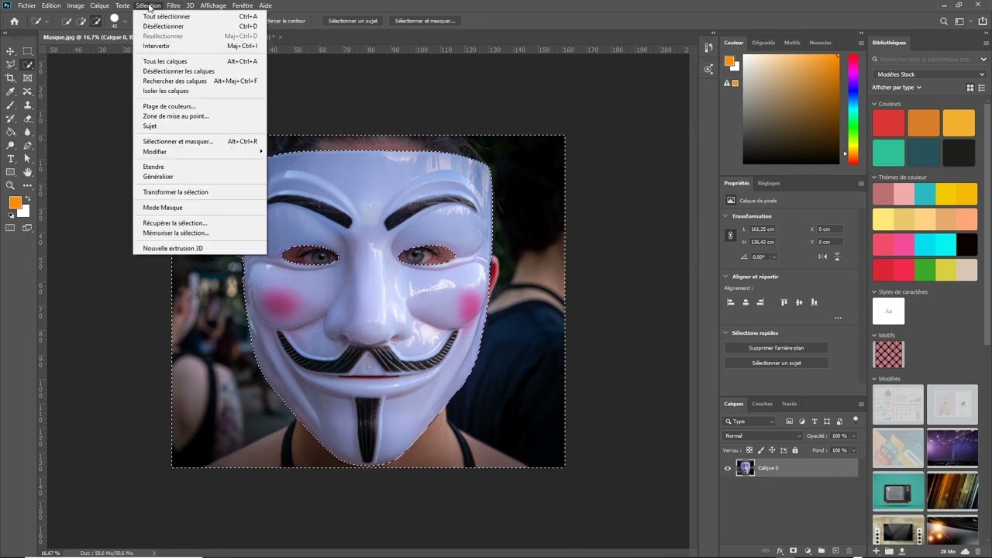Add a layer mask
This screenshot has height=558, width=992.
click(x=793, y=551)
